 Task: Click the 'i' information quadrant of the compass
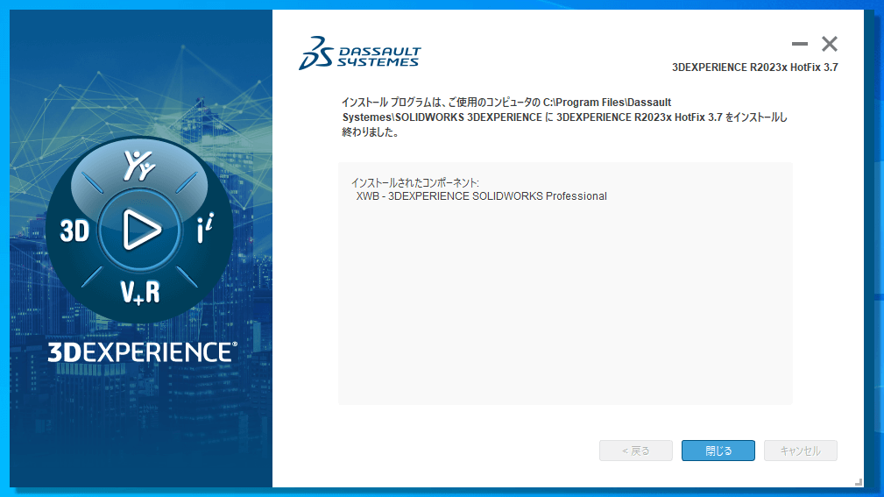pos(205,228)
